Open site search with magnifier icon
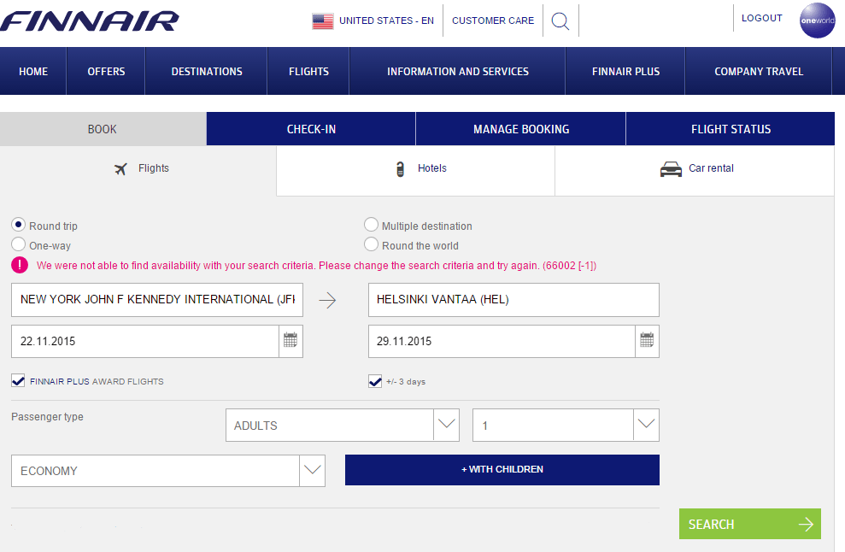Screen dimensions: 845x552 pos(560,21)
